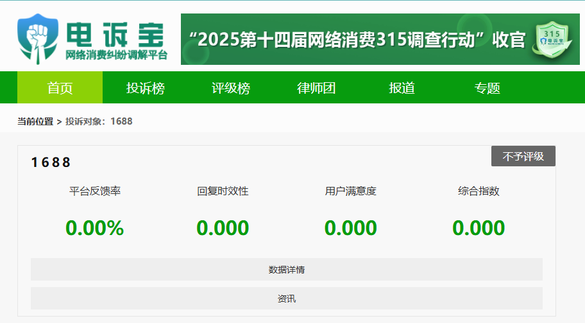Go to the 首页 tab
585x323 pixels.
[x=60, y=88]
